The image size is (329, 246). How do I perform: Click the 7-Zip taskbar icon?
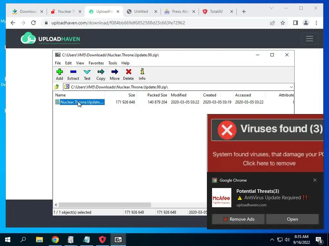pos(118,240)
